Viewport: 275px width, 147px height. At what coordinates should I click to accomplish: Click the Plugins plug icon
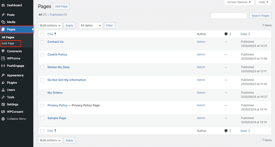(3, 83)
